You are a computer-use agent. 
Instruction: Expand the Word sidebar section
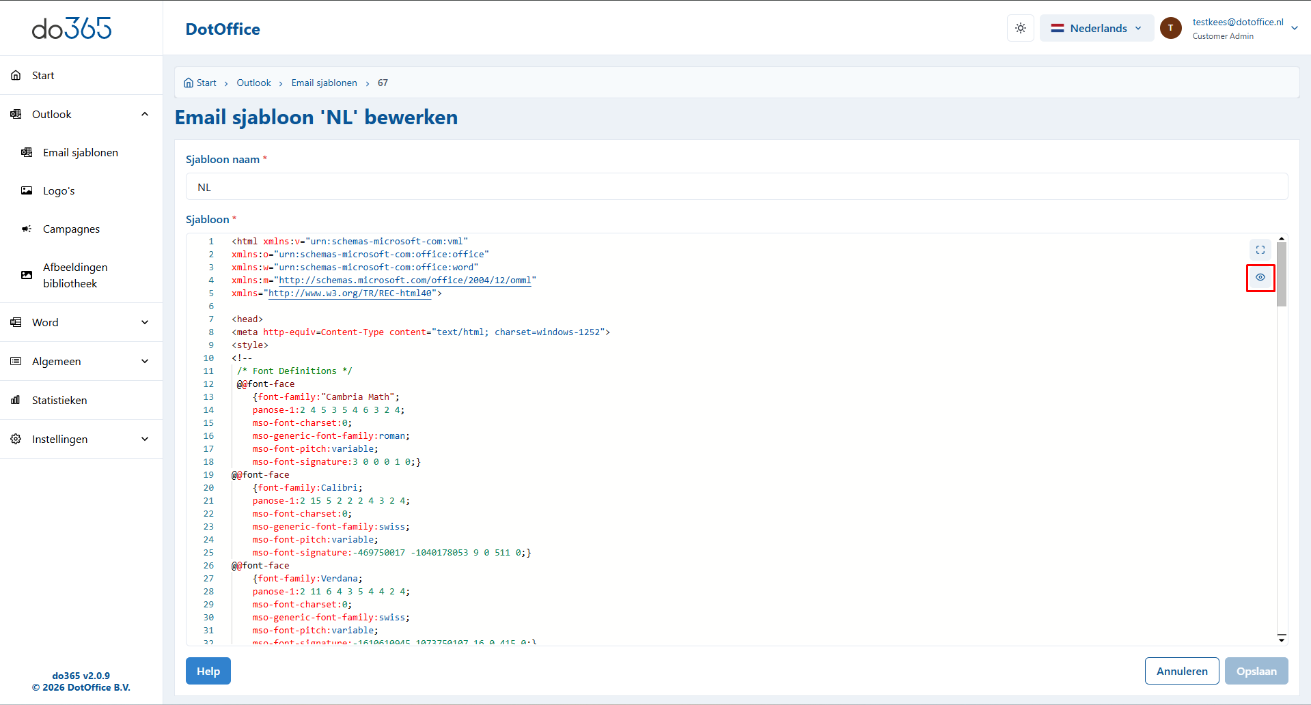coord(144,322)
